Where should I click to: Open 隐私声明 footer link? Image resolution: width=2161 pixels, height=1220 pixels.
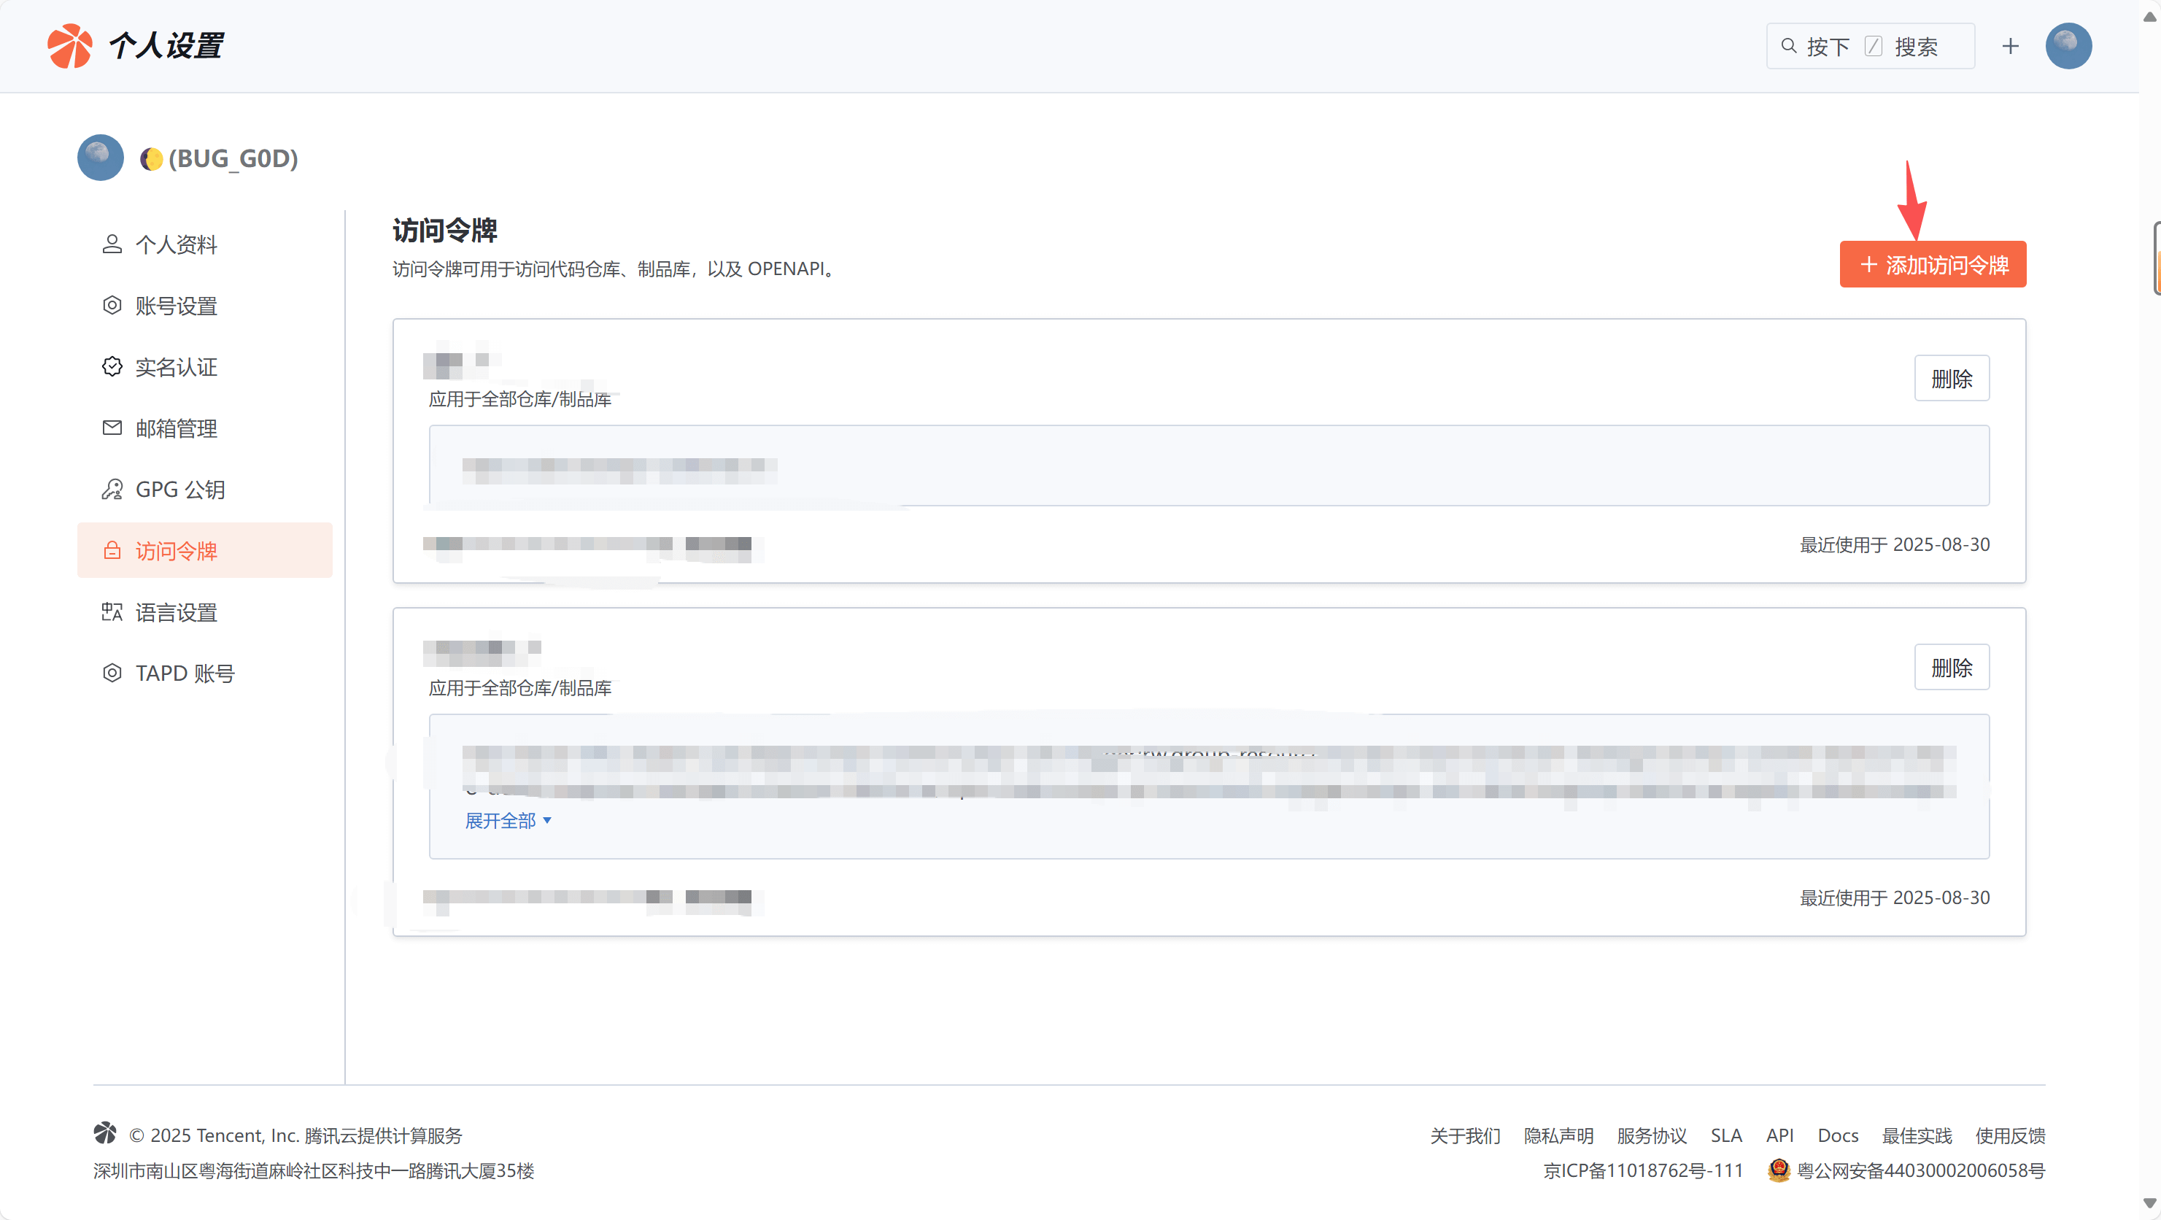(x=1558, y=1135)
